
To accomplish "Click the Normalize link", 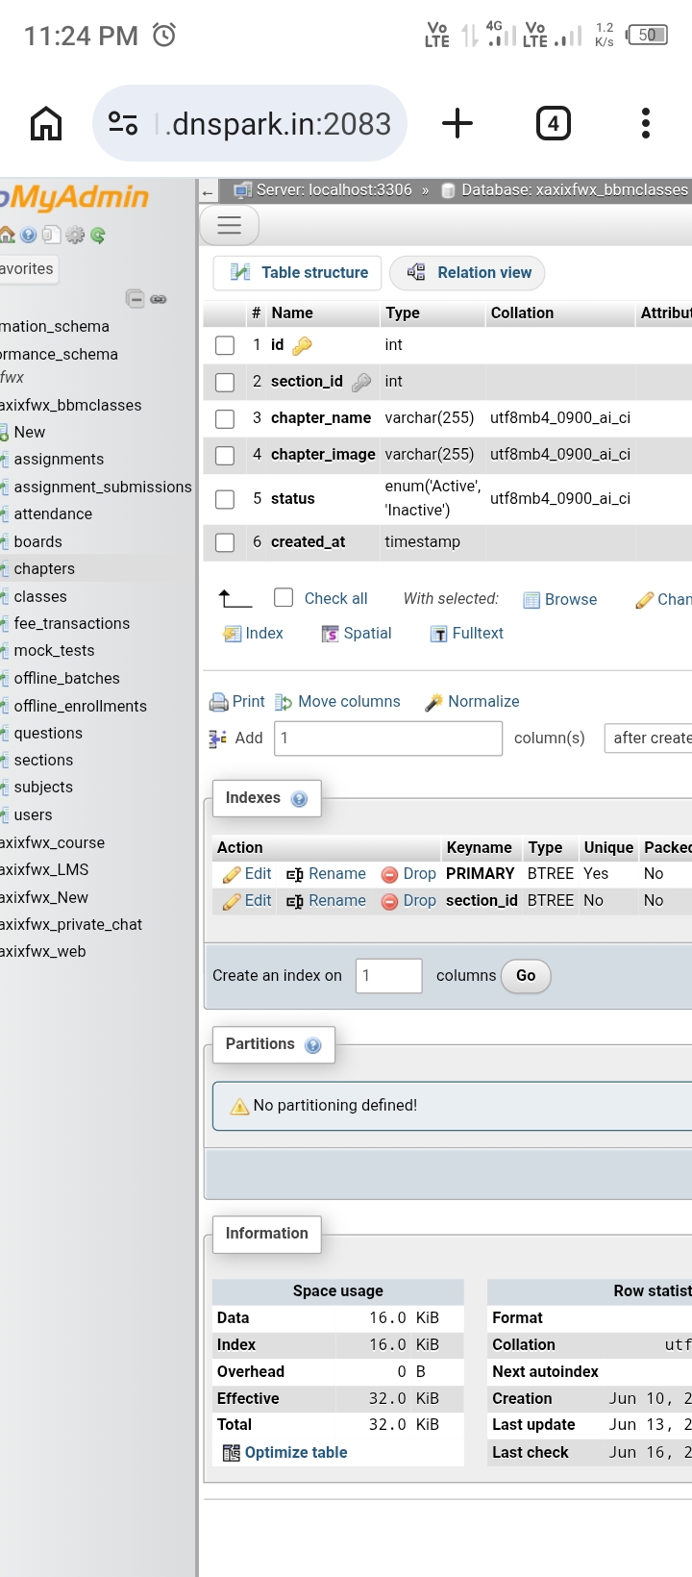I will (472, 702).
